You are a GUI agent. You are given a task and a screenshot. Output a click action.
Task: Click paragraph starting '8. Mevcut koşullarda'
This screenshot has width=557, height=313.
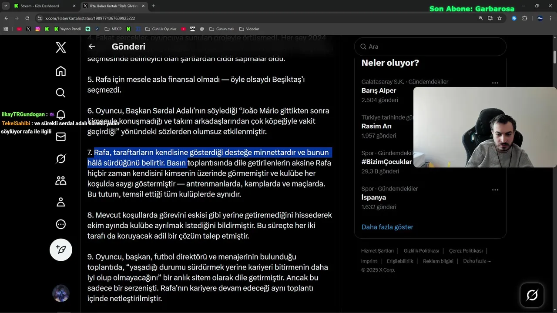point(210,226)
